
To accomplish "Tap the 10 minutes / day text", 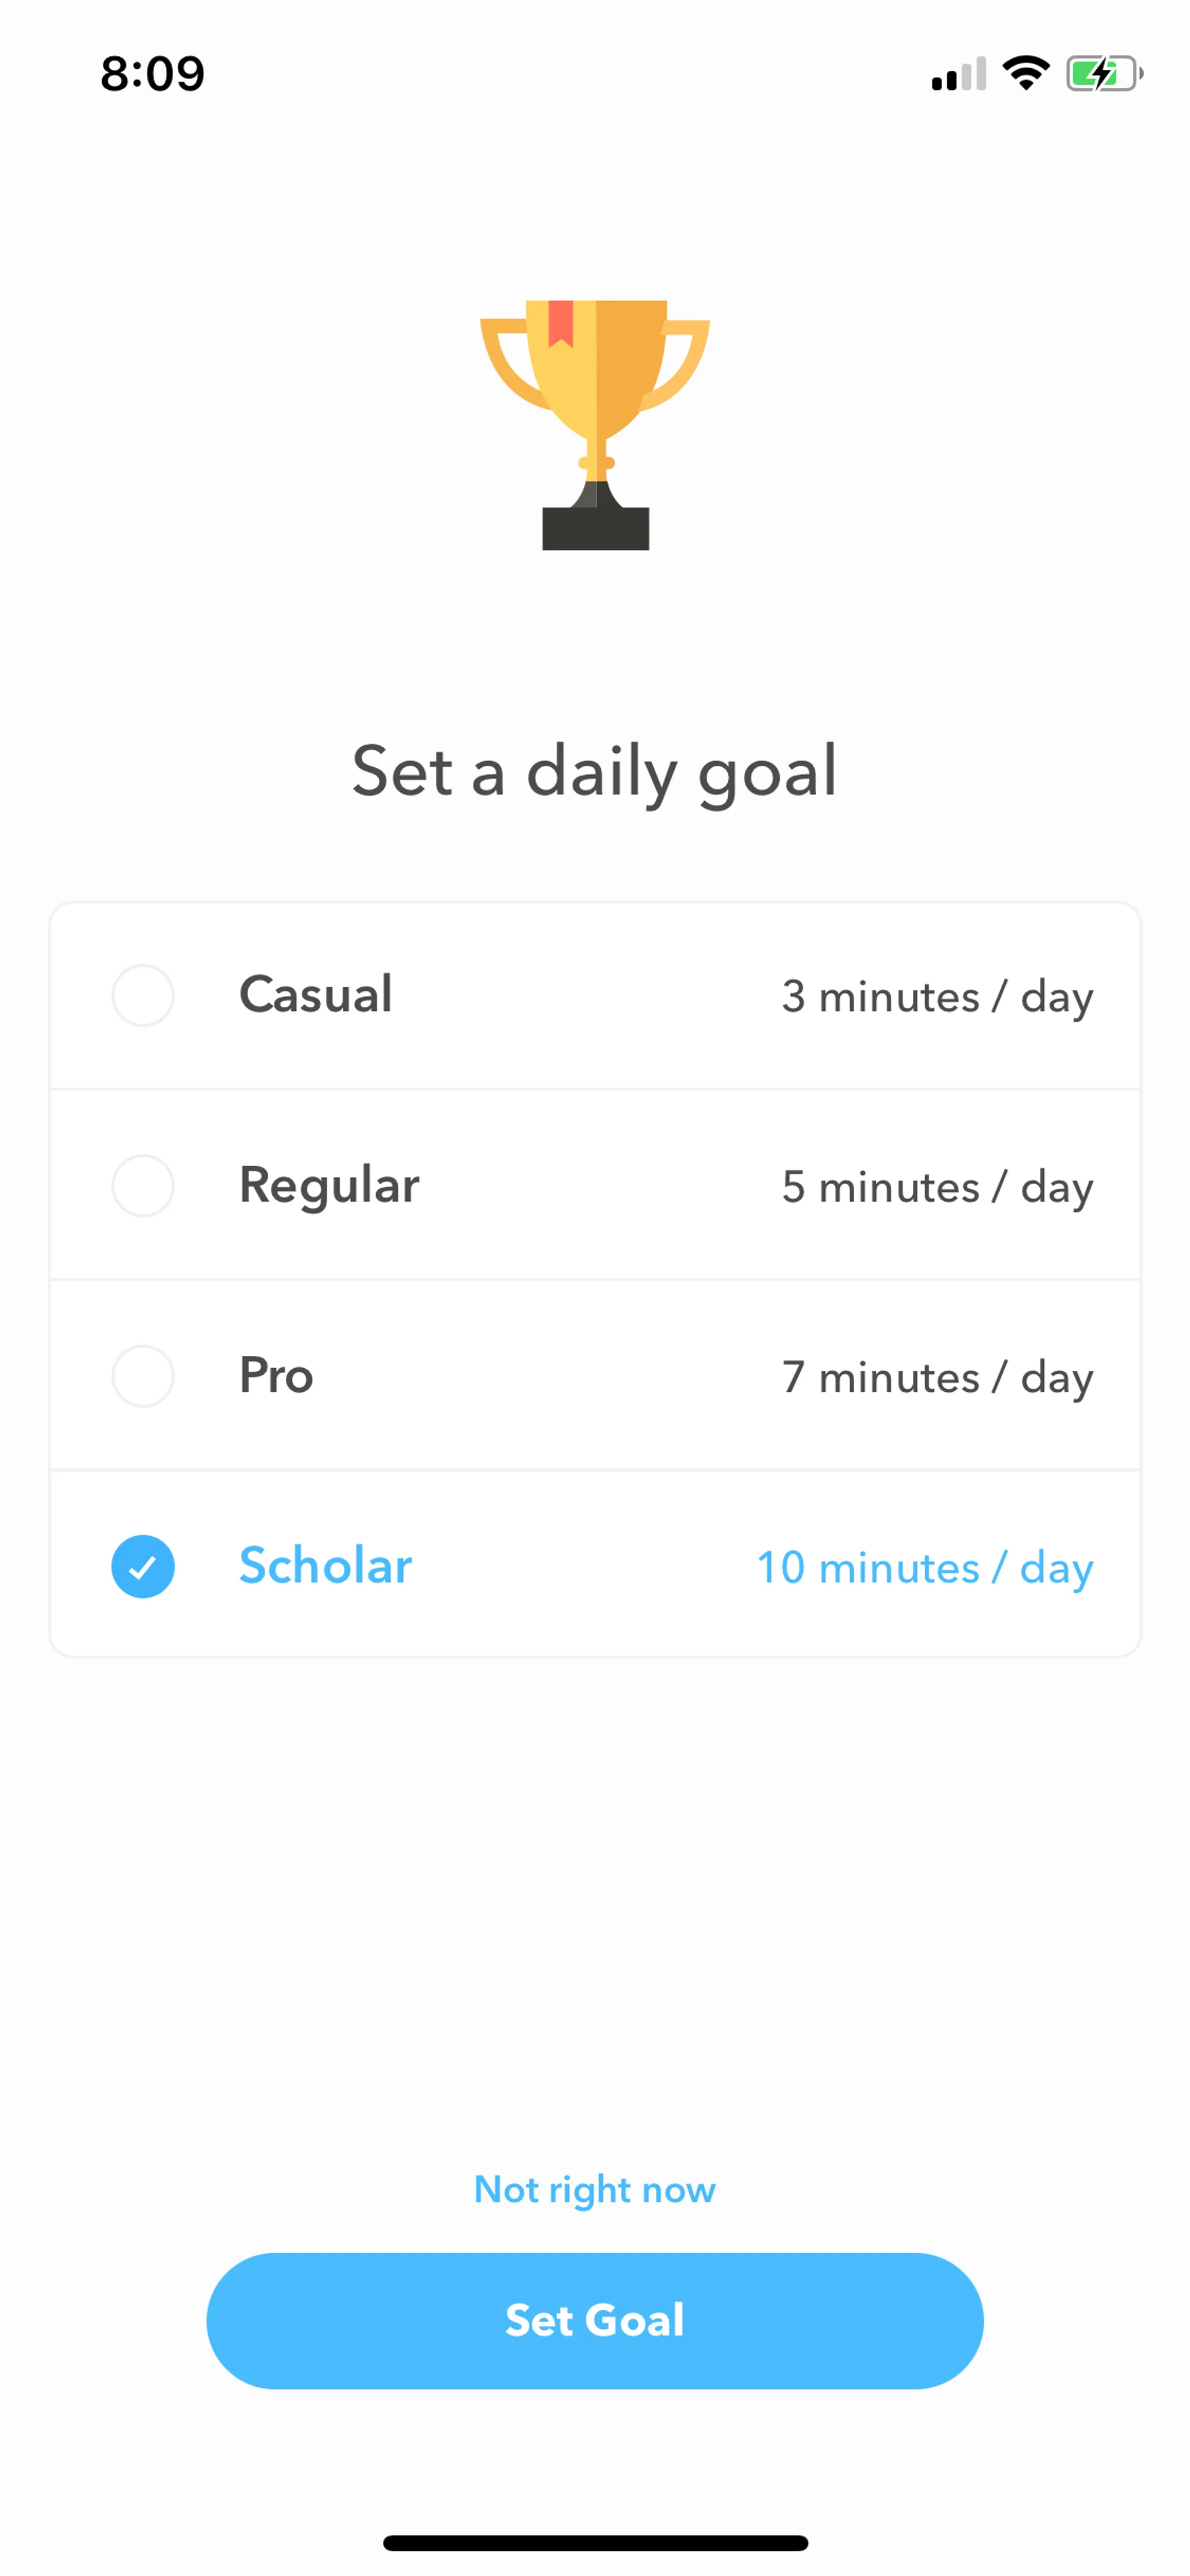I will tap(925, 1568).
